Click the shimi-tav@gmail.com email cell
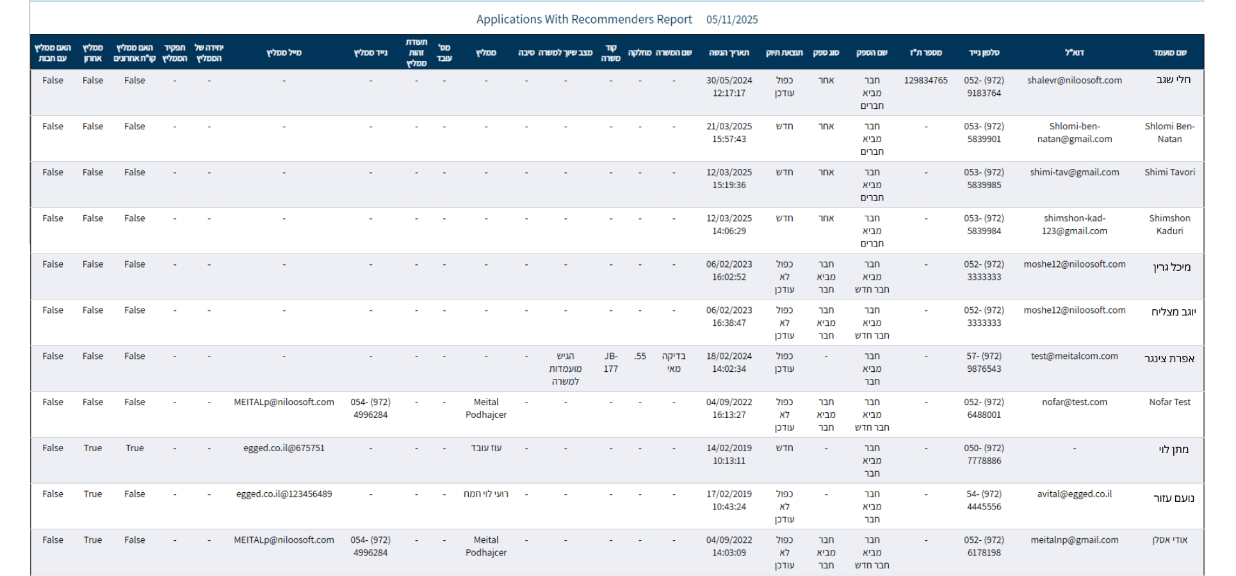1236x576 pixels. [1074, 173]
